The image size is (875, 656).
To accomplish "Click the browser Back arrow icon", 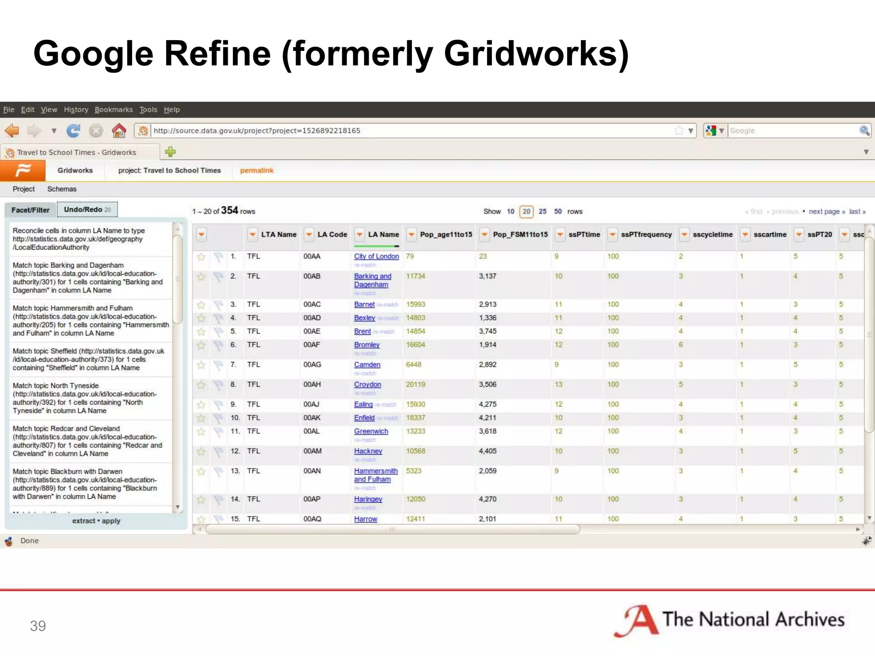I will pyautogui.click(x=12, y=130).
